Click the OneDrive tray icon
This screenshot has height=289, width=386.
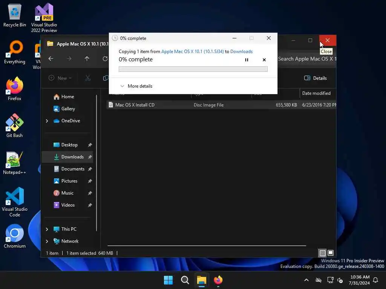(319, 280)
